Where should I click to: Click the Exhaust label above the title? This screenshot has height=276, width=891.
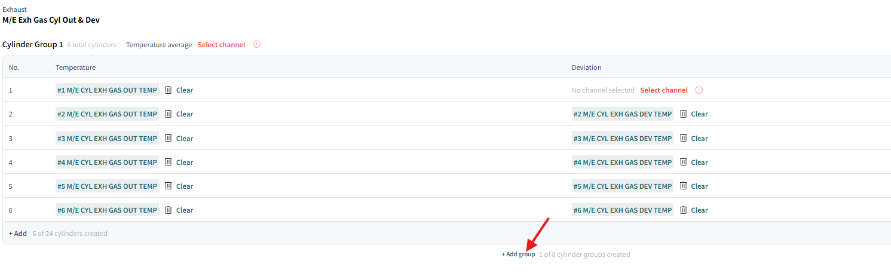[x=15, y=10]
